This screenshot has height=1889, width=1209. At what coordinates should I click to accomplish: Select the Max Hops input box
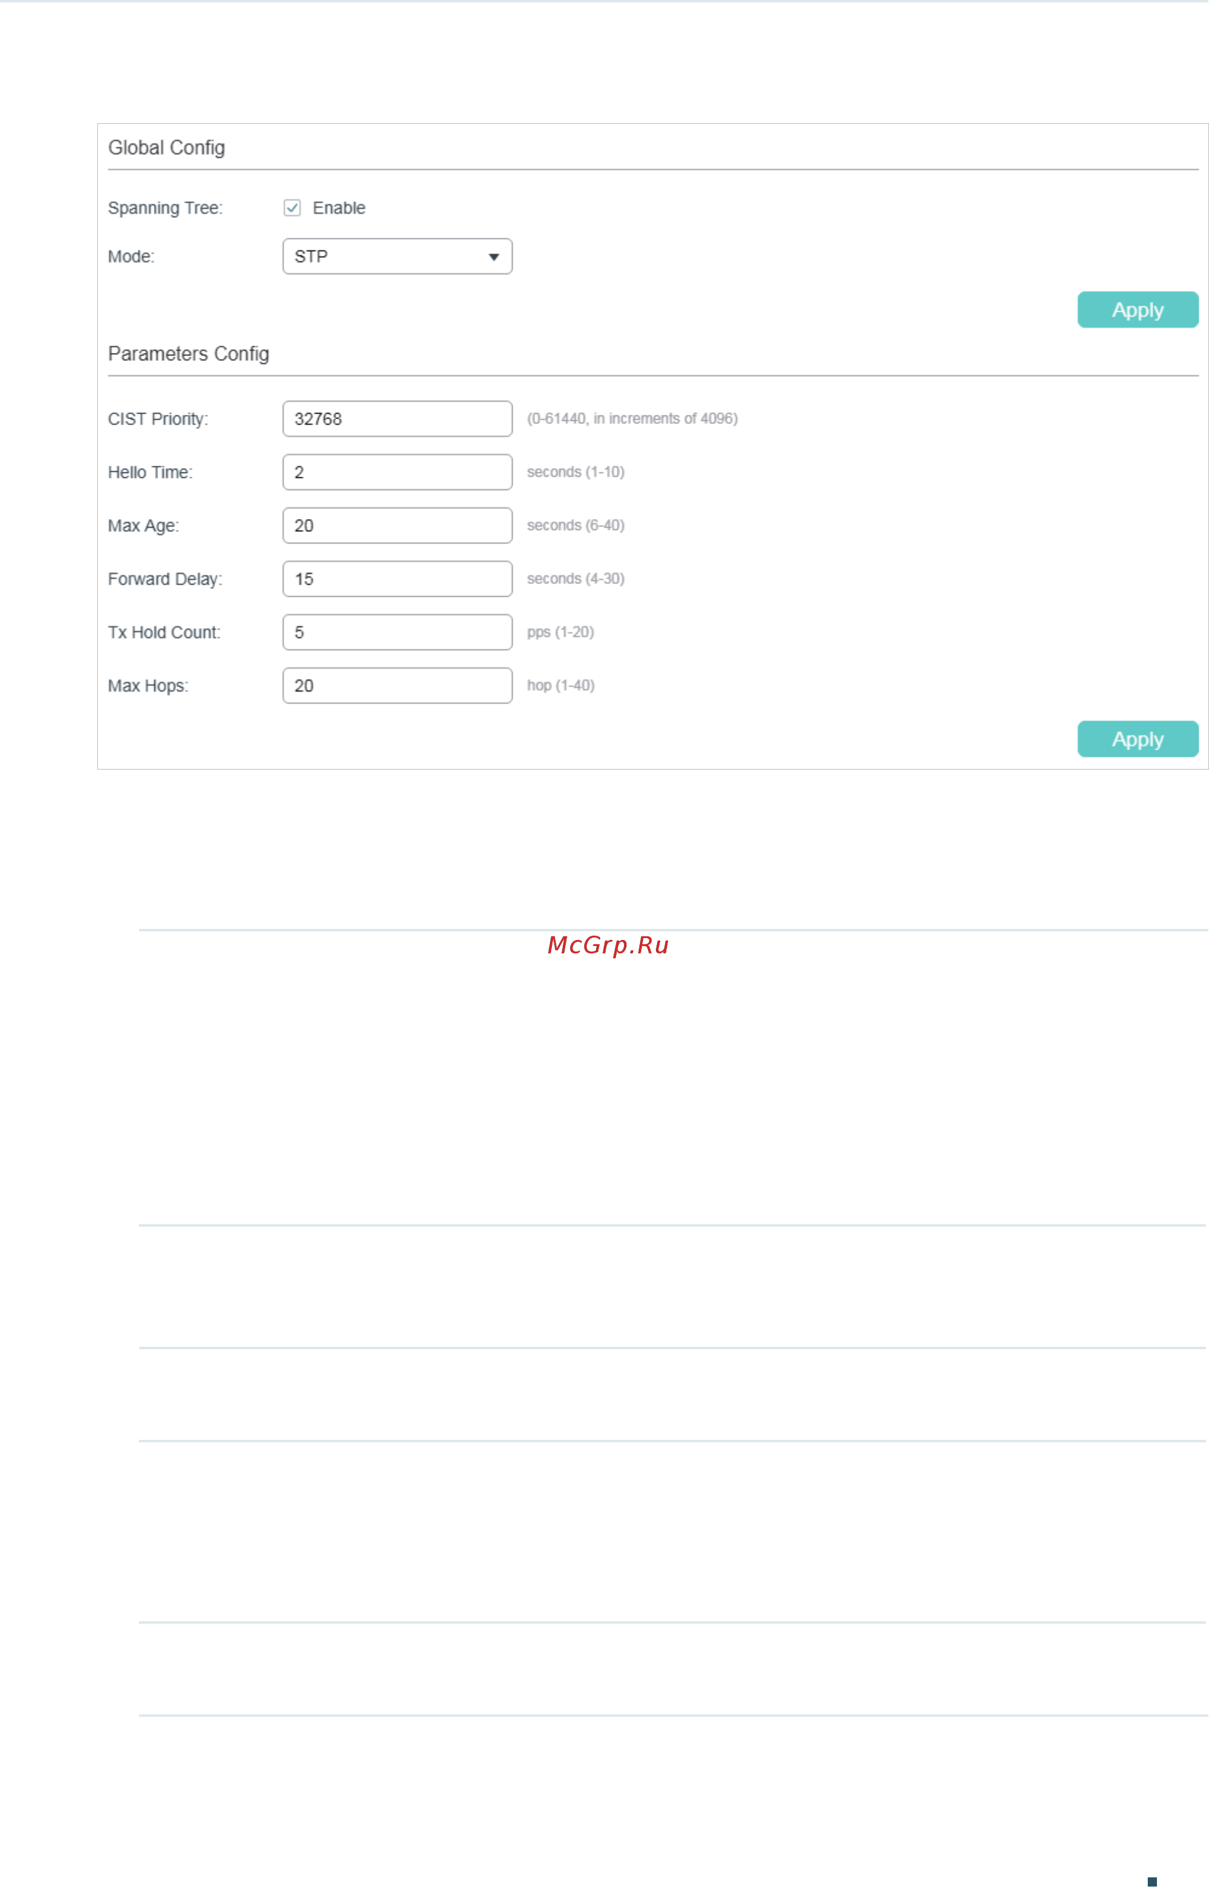(397, 686)
